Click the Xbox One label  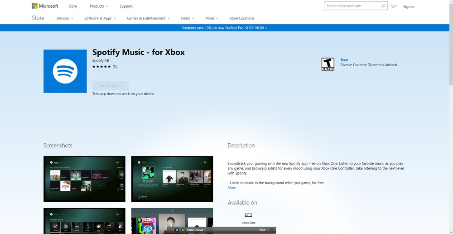(248, 223)
